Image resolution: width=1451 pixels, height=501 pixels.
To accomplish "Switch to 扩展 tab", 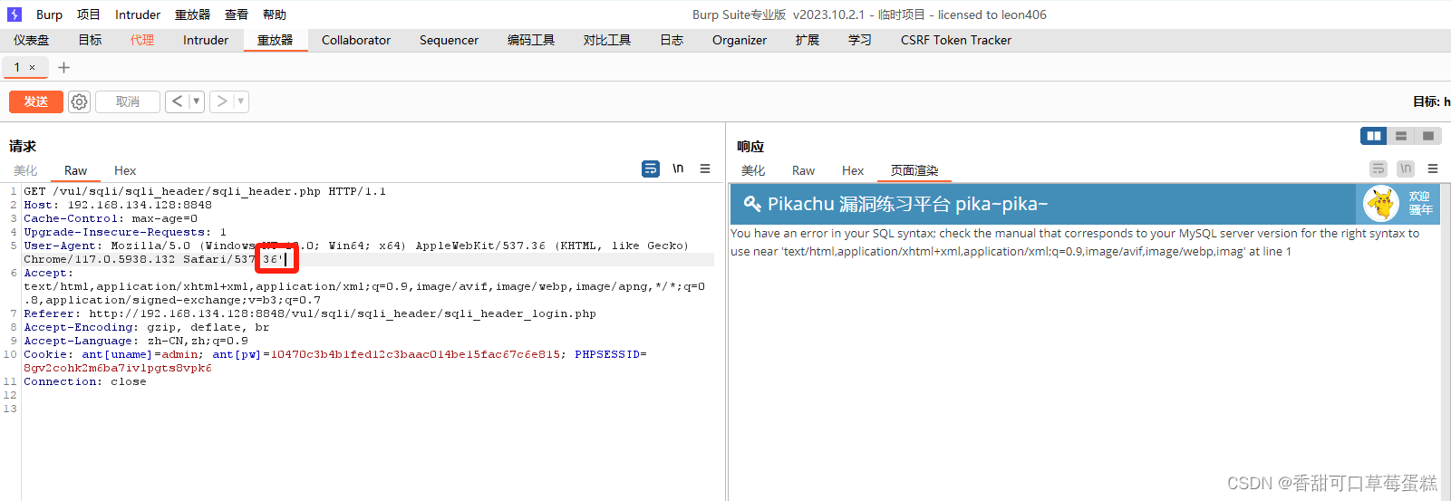I will [x=808, y=40].
